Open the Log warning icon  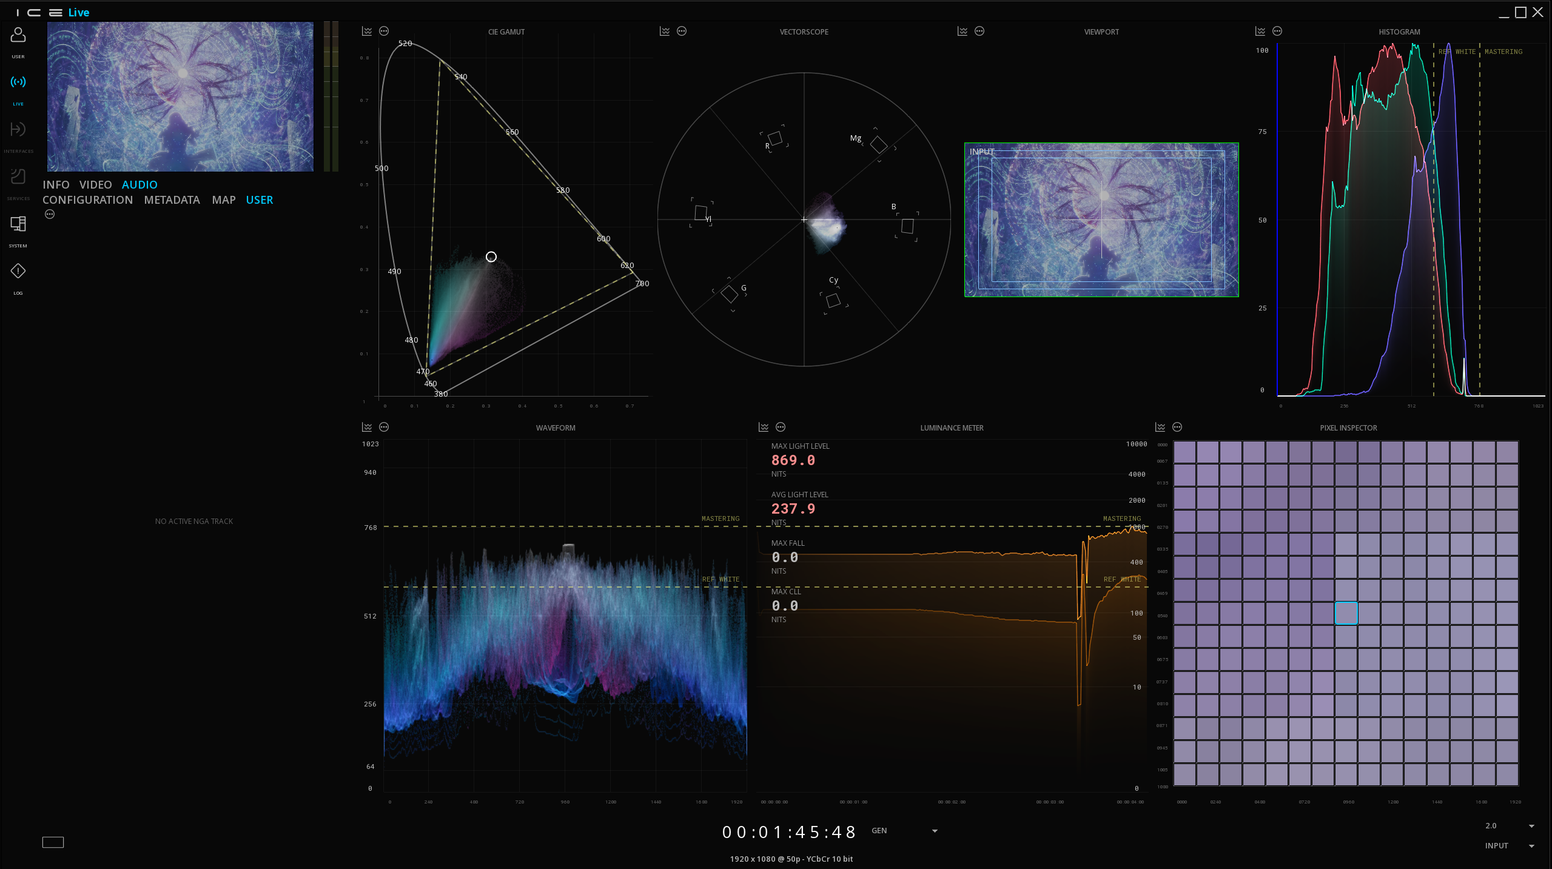(18, 271)
